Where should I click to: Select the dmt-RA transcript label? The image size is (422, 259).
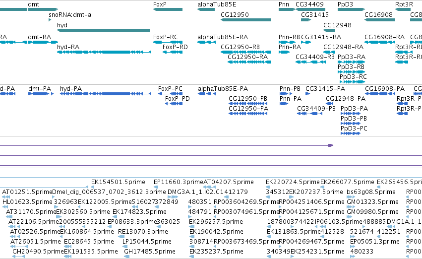tap(40, 37)
